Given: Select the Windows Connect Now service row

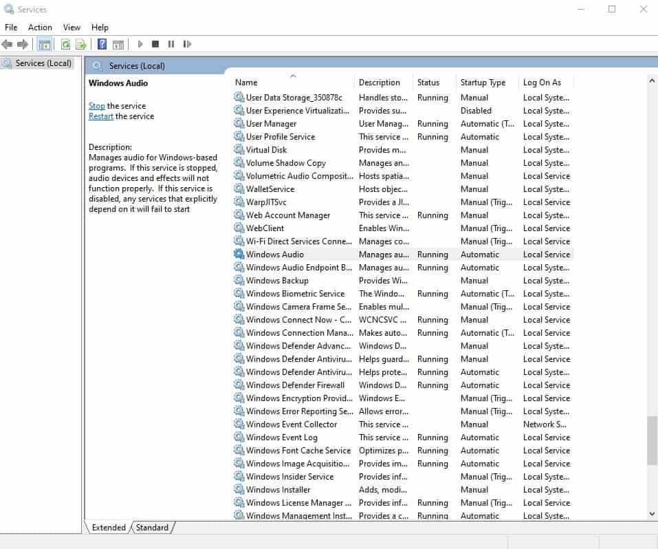Looking at the screenshot, I should click(x=403, y=320).
